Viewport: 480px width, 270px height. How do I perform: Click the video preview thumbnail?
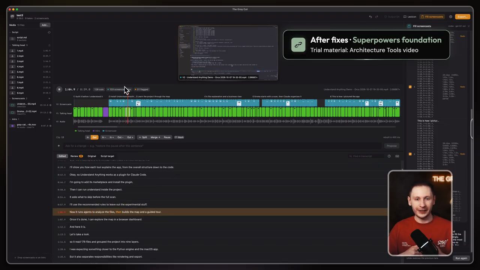click(228, 52)
